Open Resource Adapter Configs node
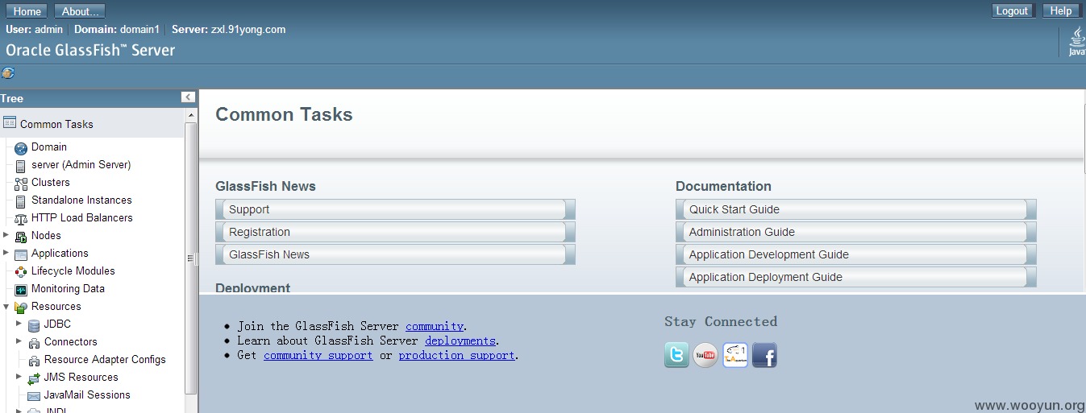This screenshot has width=1086, height=413. pos(105,359)
